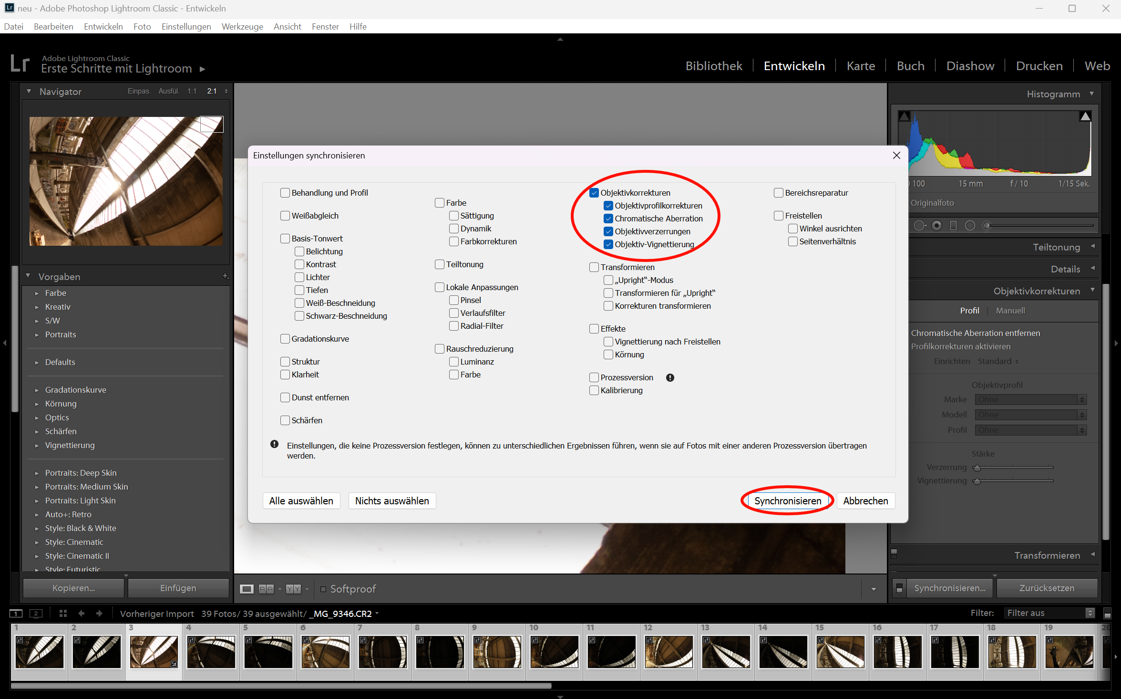Open the Datei menu

pos(14,27)
